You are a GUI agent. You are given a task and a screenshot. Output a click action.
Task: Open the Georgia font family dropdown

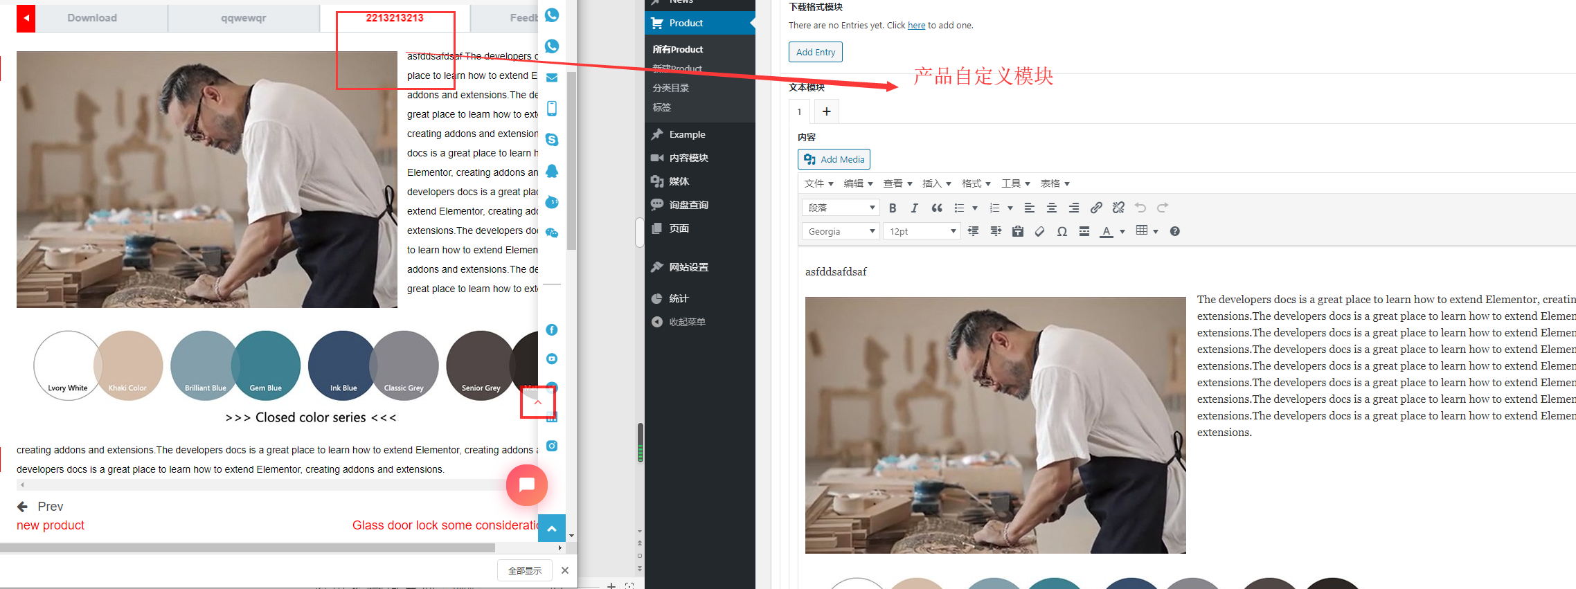pos(841,231)
